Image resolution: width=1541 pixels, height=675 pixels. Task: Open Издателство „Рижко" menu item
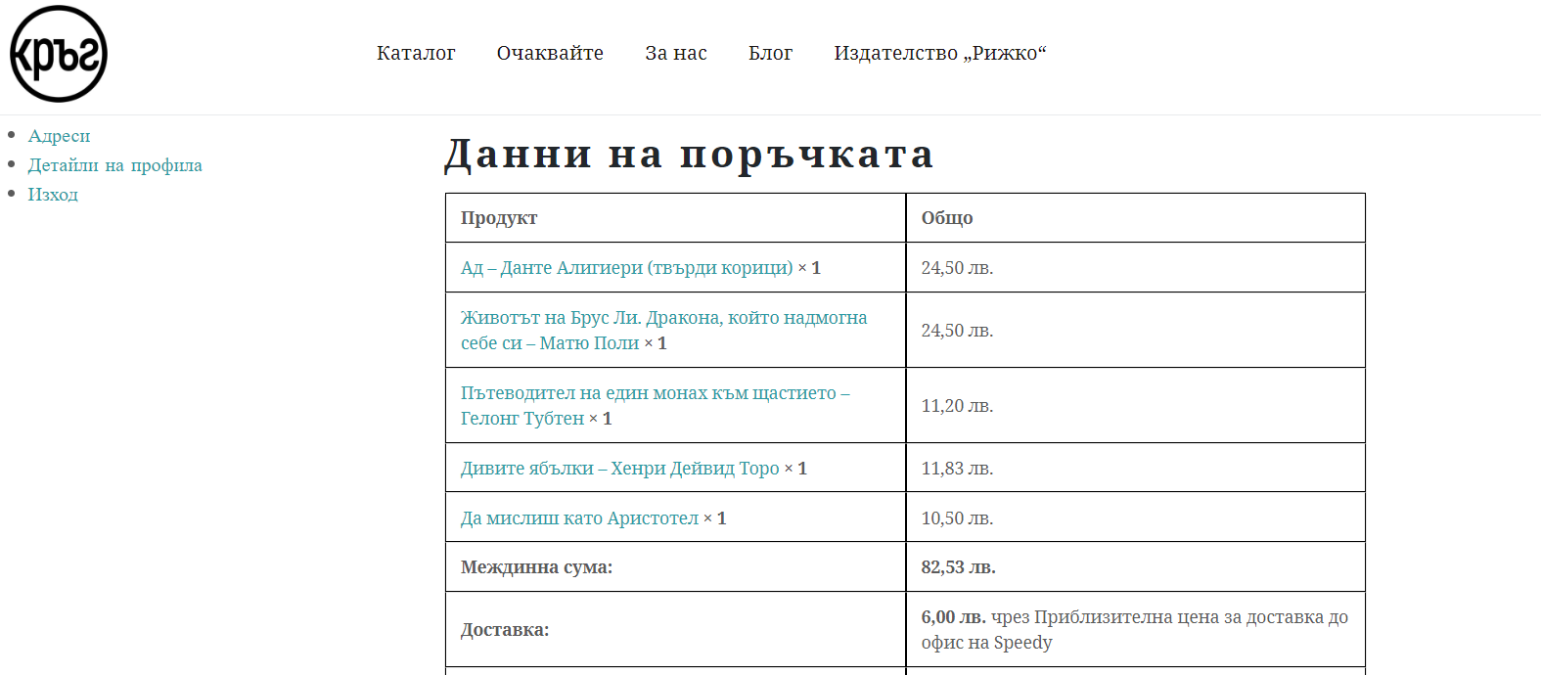pos(940,53)
